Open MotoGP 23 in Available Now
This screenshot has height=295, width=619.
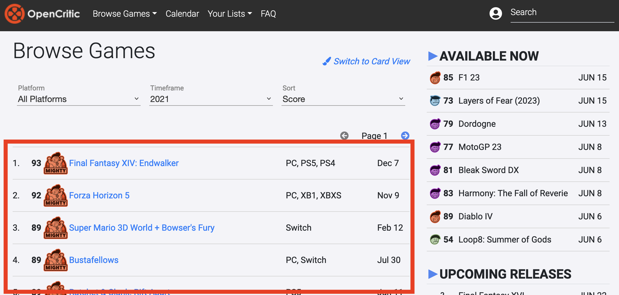(x=480, y=147)
